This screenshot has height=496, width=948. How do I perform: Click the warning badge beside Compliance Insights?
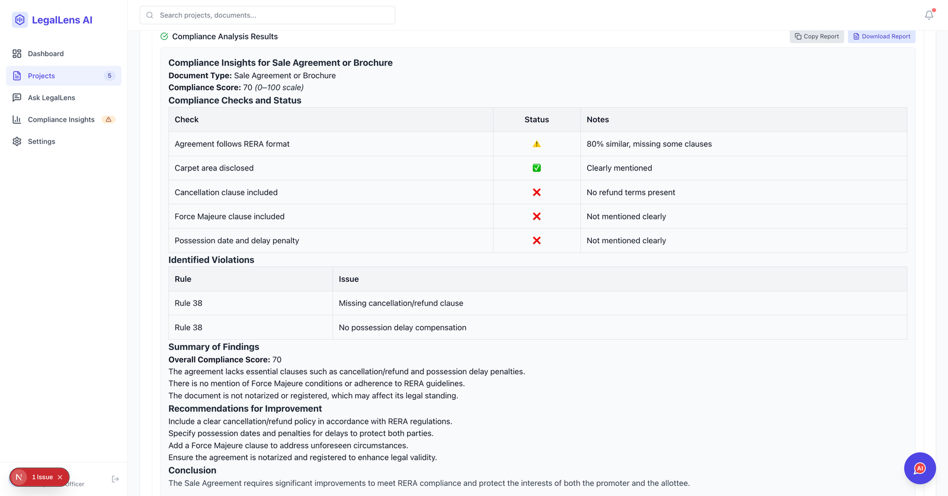coord(108,120)
